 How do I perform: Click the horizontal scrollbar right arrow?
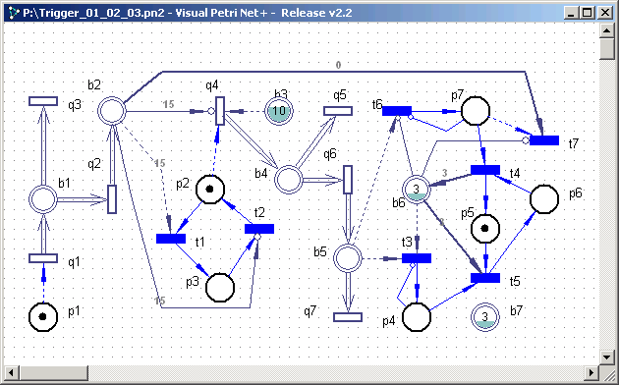coord(591,372)
